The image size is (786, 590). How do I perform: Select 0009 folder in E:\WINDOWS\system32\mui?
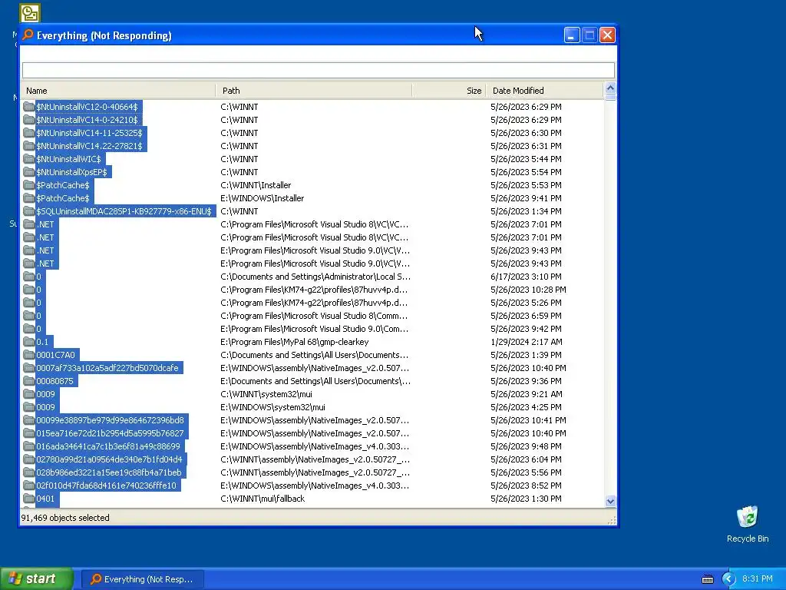(45, 407)
